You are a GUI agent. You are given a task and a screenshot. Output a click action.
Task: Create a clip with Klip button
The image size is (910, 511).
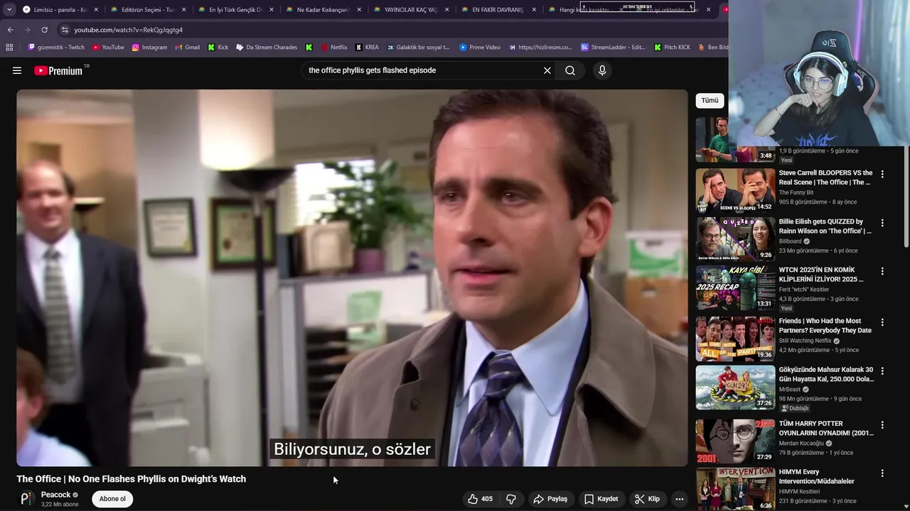648,499
